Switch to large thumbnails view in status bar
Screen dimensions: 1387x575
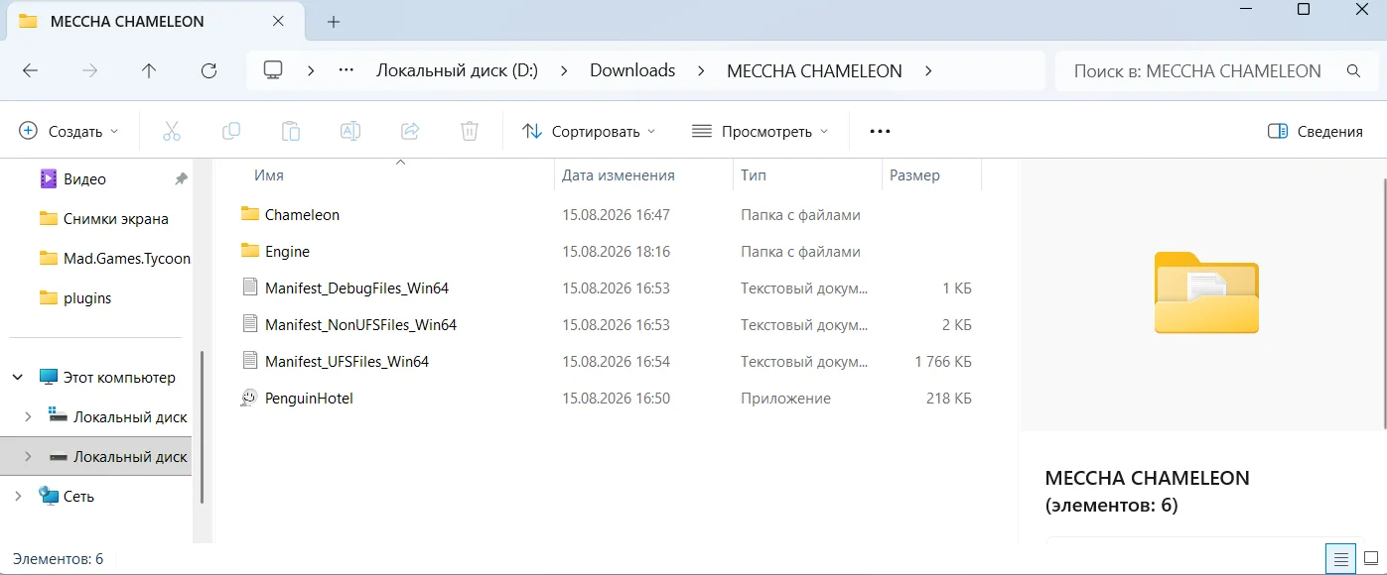pos(1370,559)
